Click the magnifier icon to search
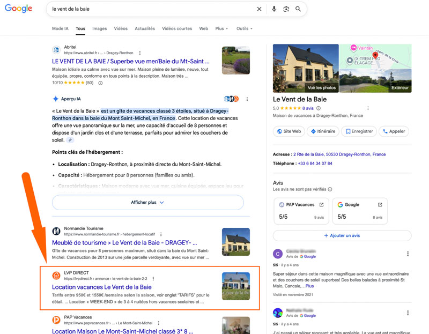 pyautogui.click(x=298, y=9)
